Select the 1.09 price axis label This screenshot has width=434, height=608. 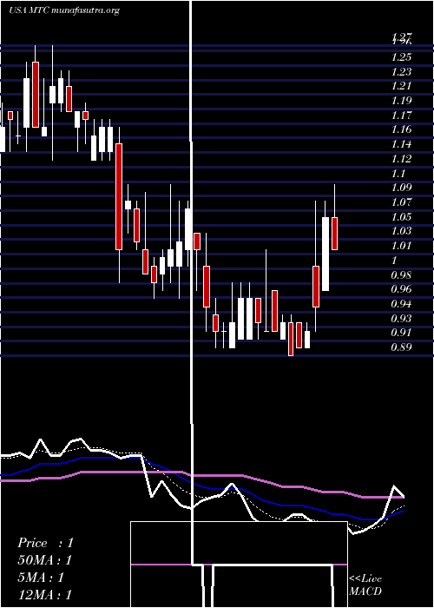point(401,188)
